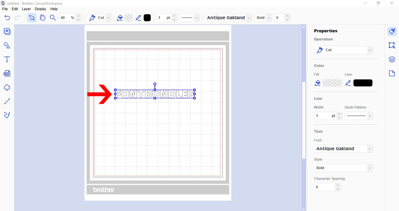Increase toolbar character spacing stepper

[287, 16]
